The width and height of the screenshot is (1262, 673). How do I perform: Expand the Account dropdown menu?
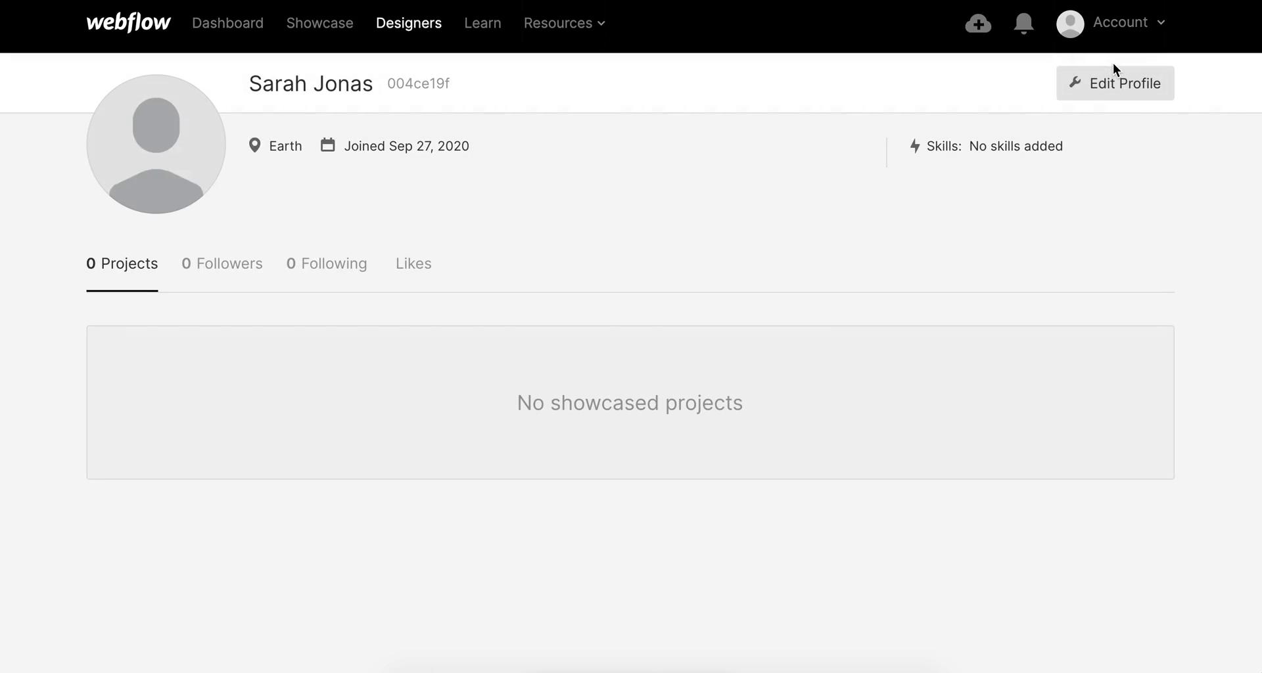1129,22
